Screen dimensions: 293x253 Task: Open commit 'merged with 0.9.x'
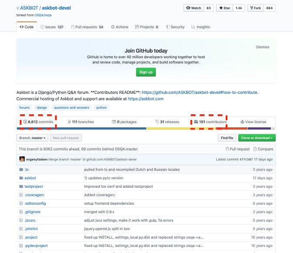(x=99, y=212)
